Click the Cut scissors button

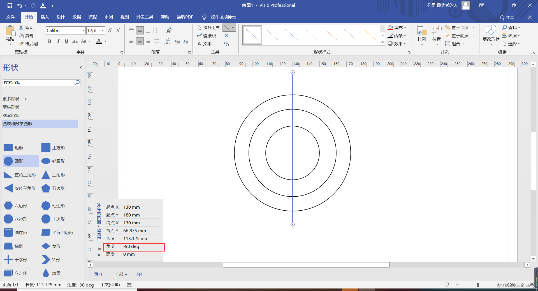[x=26, y=27]
